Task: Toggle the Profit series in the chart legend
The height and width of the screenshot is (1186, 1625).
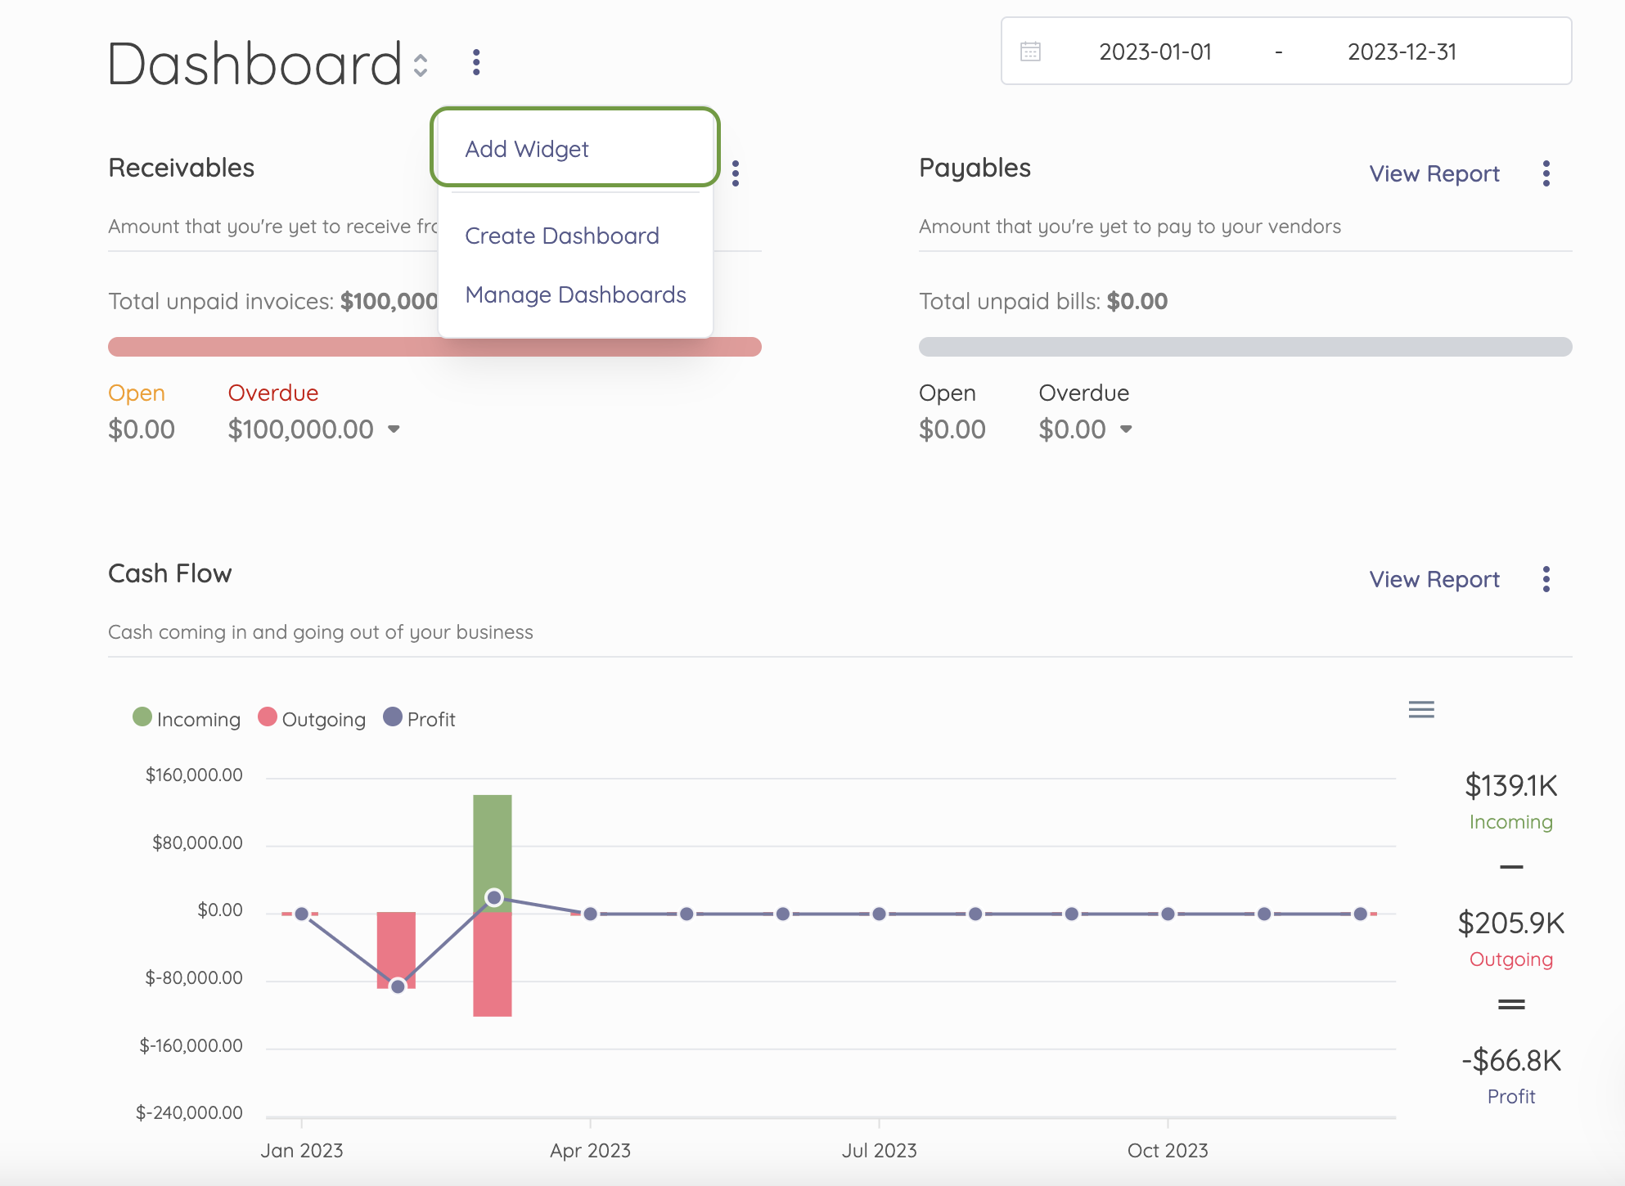Action: click(x=419, y=718)
